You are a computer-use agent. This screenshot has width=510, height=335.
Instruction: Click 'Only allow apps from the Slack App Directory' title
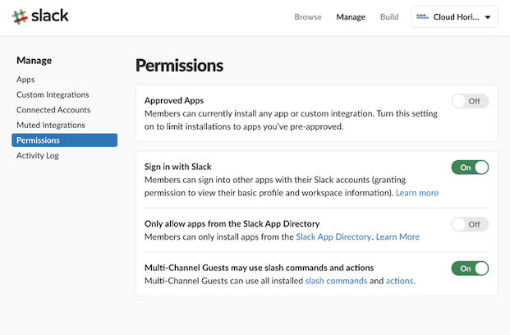(232, 224)
